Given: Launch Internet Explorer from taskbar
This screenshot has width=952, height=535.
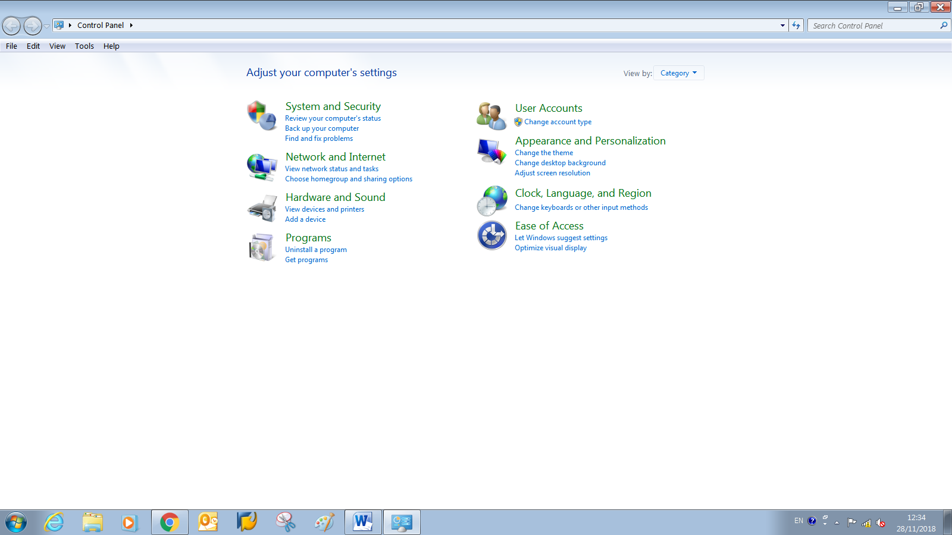Looking at the screenshot, I should (x=54, y=523).
